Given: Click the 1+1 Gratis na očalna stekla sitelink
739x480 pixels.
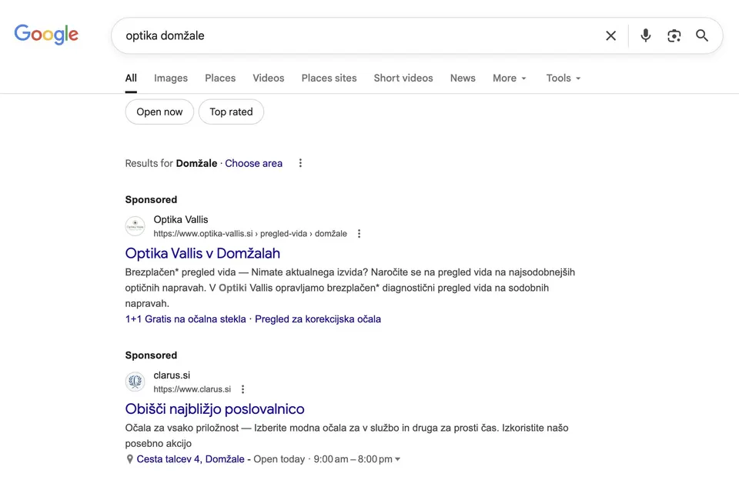Looking at the screenshot, I should 186,319.
